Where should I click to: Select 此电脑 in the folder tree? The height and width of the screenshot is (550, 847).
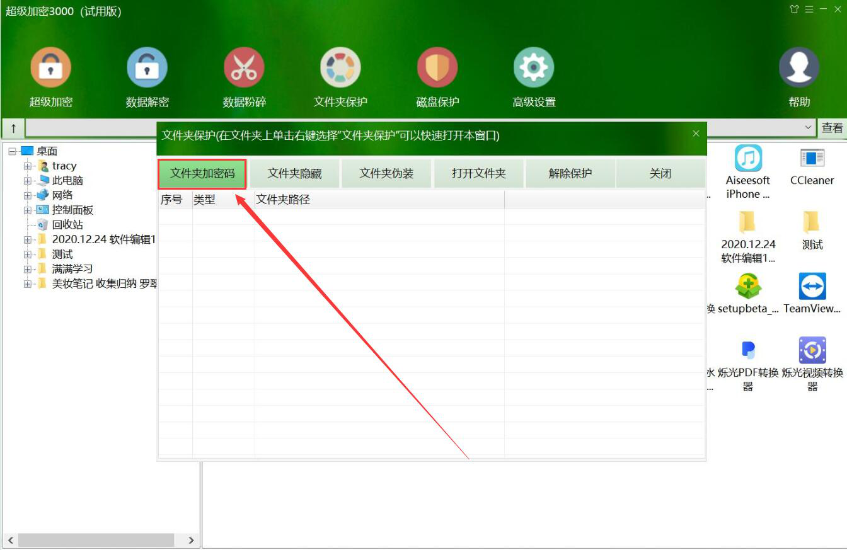(x=67, y=180)
